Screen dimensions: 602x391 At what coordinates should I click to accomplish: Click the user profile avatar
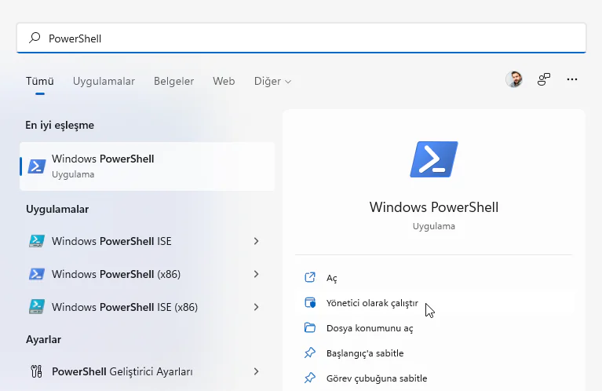514,79
